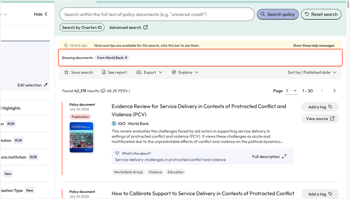Click the reset arrow icon in Reset search

[307, 14]
